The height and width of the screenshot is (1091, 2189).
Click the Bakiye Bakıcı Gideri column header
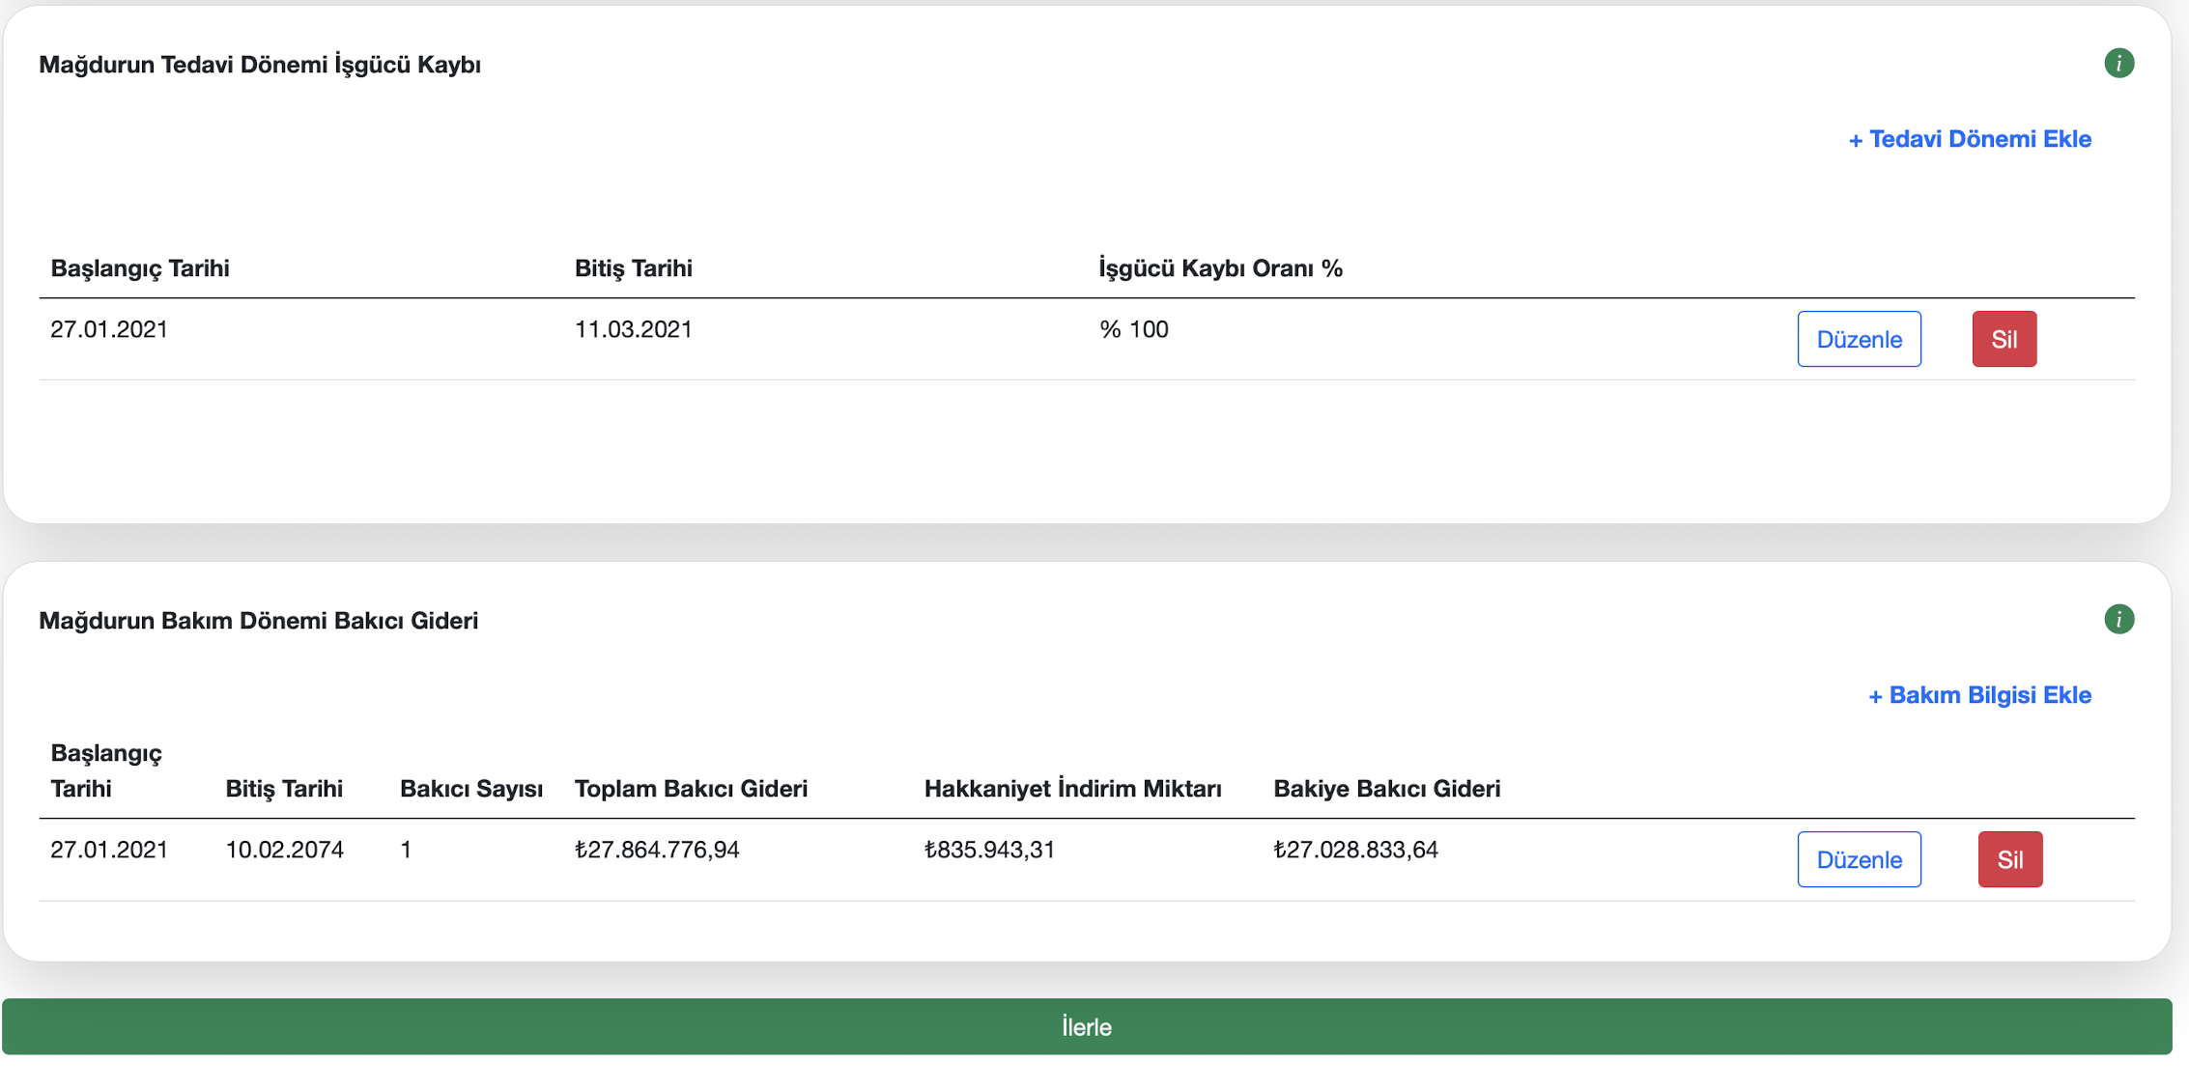pos(1386,789)
